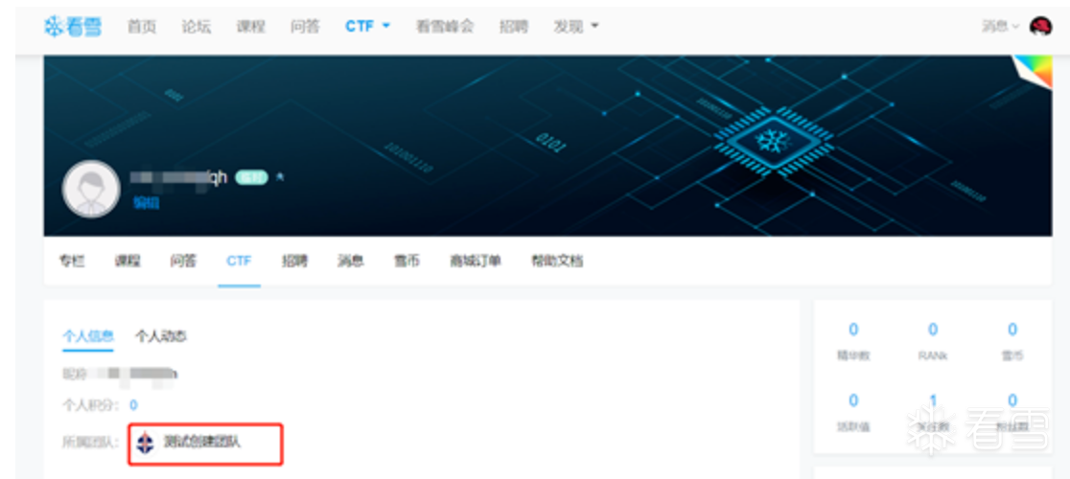Switch to the 招聘 profile tab
Image resolution: width=1070 pixels, height=479 pixels.
click(294, 261)
